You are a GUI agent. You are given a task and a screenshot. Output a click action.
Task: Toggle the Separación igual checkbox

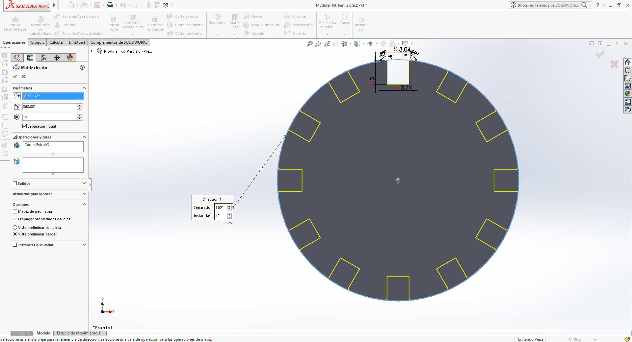(x=25, y=126)
